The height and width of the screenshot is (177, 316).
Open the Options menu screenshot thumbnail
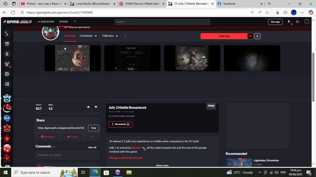(x=132, y=58)
